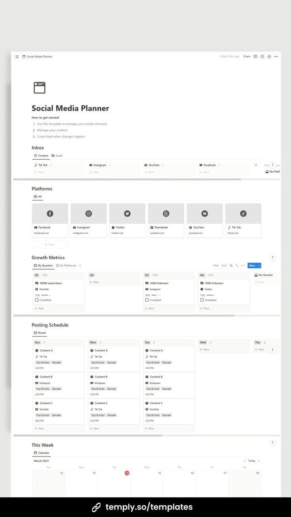Click Today button in calendar
Image resolution: width=291 pixels, height=517 pixels.
click(x=251, y=461)
